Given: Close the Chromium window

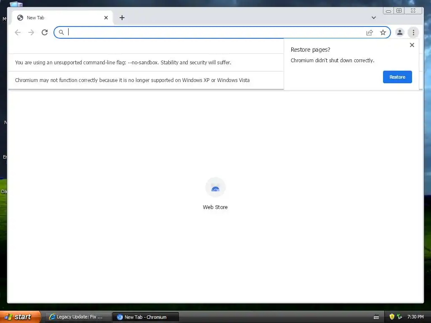Looking at the screenshot, I should (413, 11).
